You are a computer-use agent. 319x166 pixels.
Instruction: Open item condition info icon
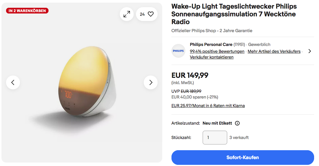pyautogui.click(x=237, y=123)
